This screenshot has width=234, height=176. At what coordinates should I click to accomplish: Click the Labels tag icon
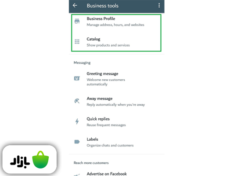click(x=77, y=142)
